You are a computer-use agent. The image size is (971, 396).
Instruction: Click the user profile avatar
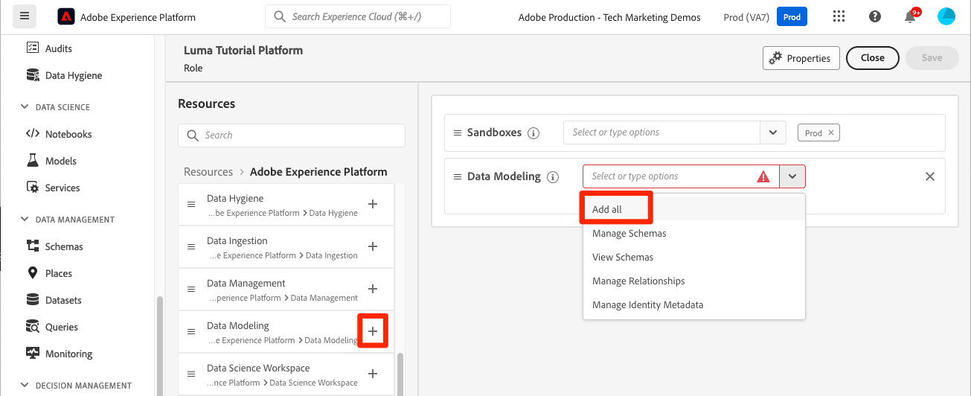click(946, 17)
